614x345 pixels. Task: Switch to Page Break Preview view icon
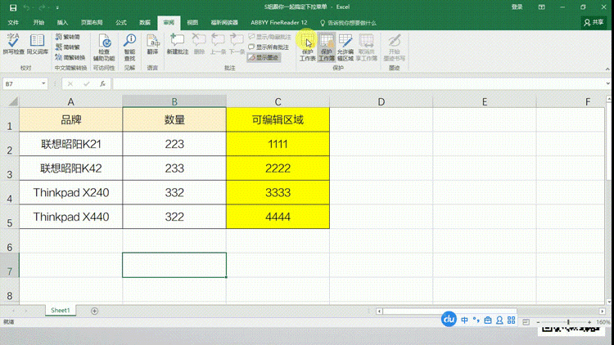pos(526,322)
